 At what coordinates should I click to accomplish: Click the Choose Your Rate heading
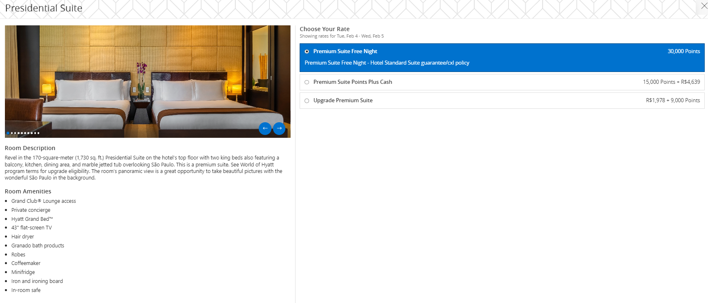point(325,29)
